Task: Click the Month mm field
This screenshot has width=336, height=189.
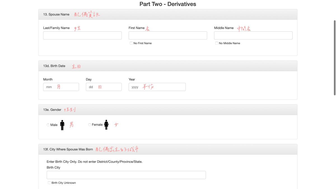Action: (61, 87)
